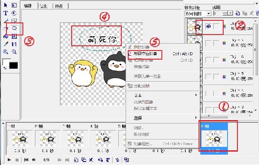
Task: Click the last icon in frame toolbar
Action: [x=126, y=160]
